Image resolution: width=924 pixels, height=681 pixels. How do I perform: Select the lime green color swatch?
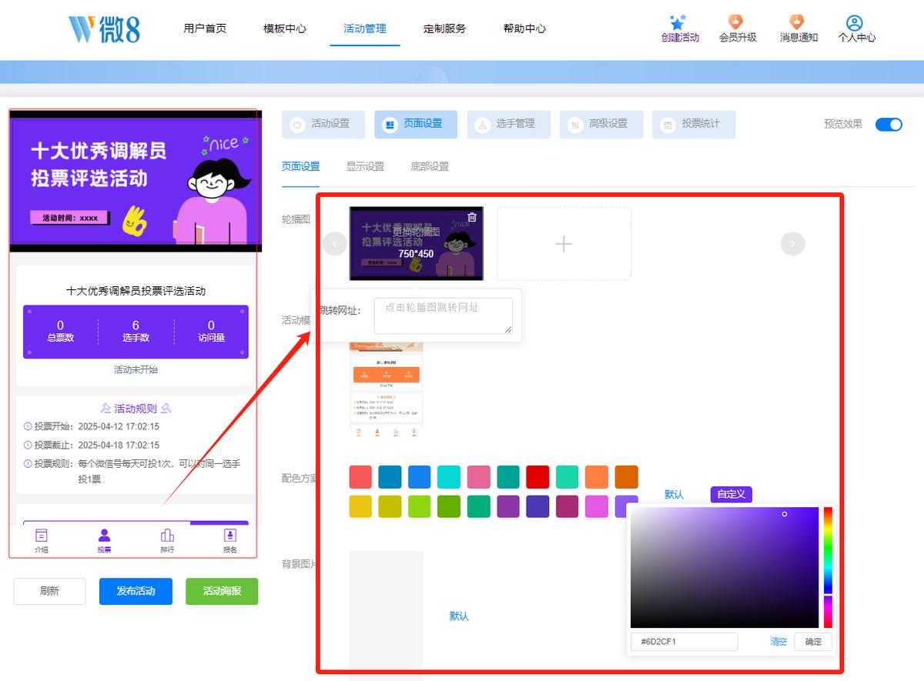(x=420, y=506)
